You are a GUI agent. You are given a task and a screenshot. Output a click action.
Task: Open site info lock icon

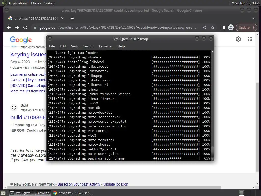click(35, 27)
